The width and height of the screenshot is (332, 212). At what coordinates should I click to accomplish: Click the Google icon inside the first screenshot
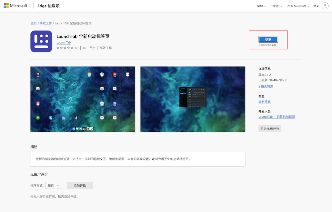point(38,89)
